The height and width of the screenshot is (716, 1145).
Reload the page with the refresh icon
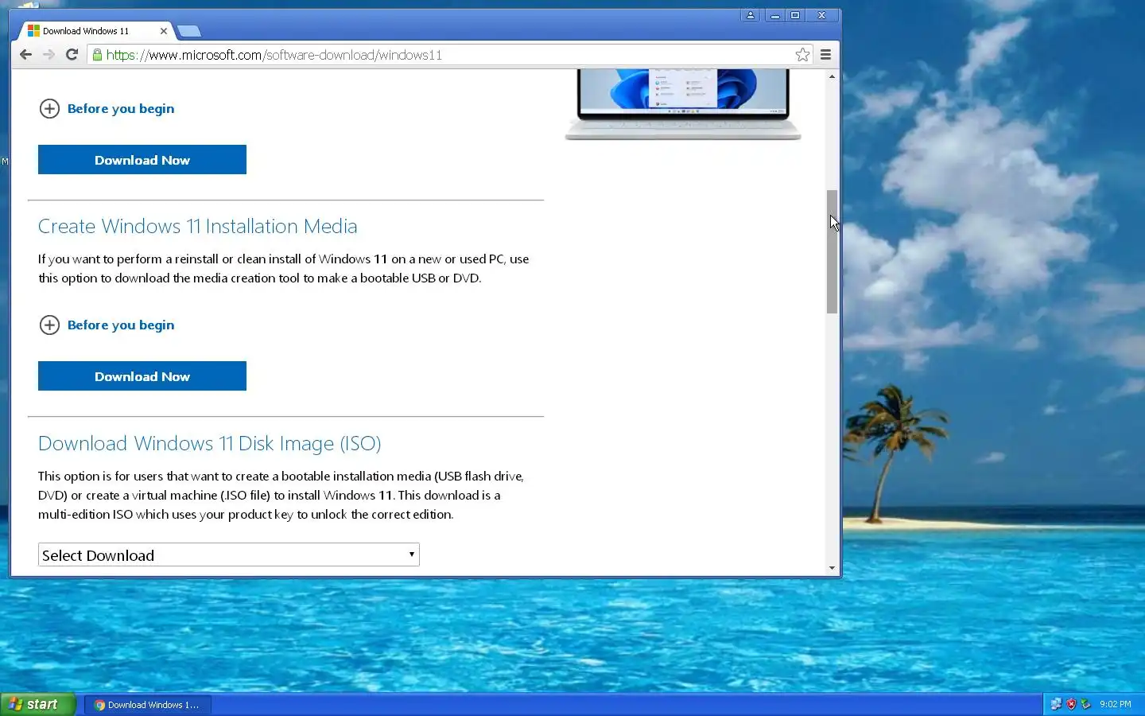coord(72,54)
